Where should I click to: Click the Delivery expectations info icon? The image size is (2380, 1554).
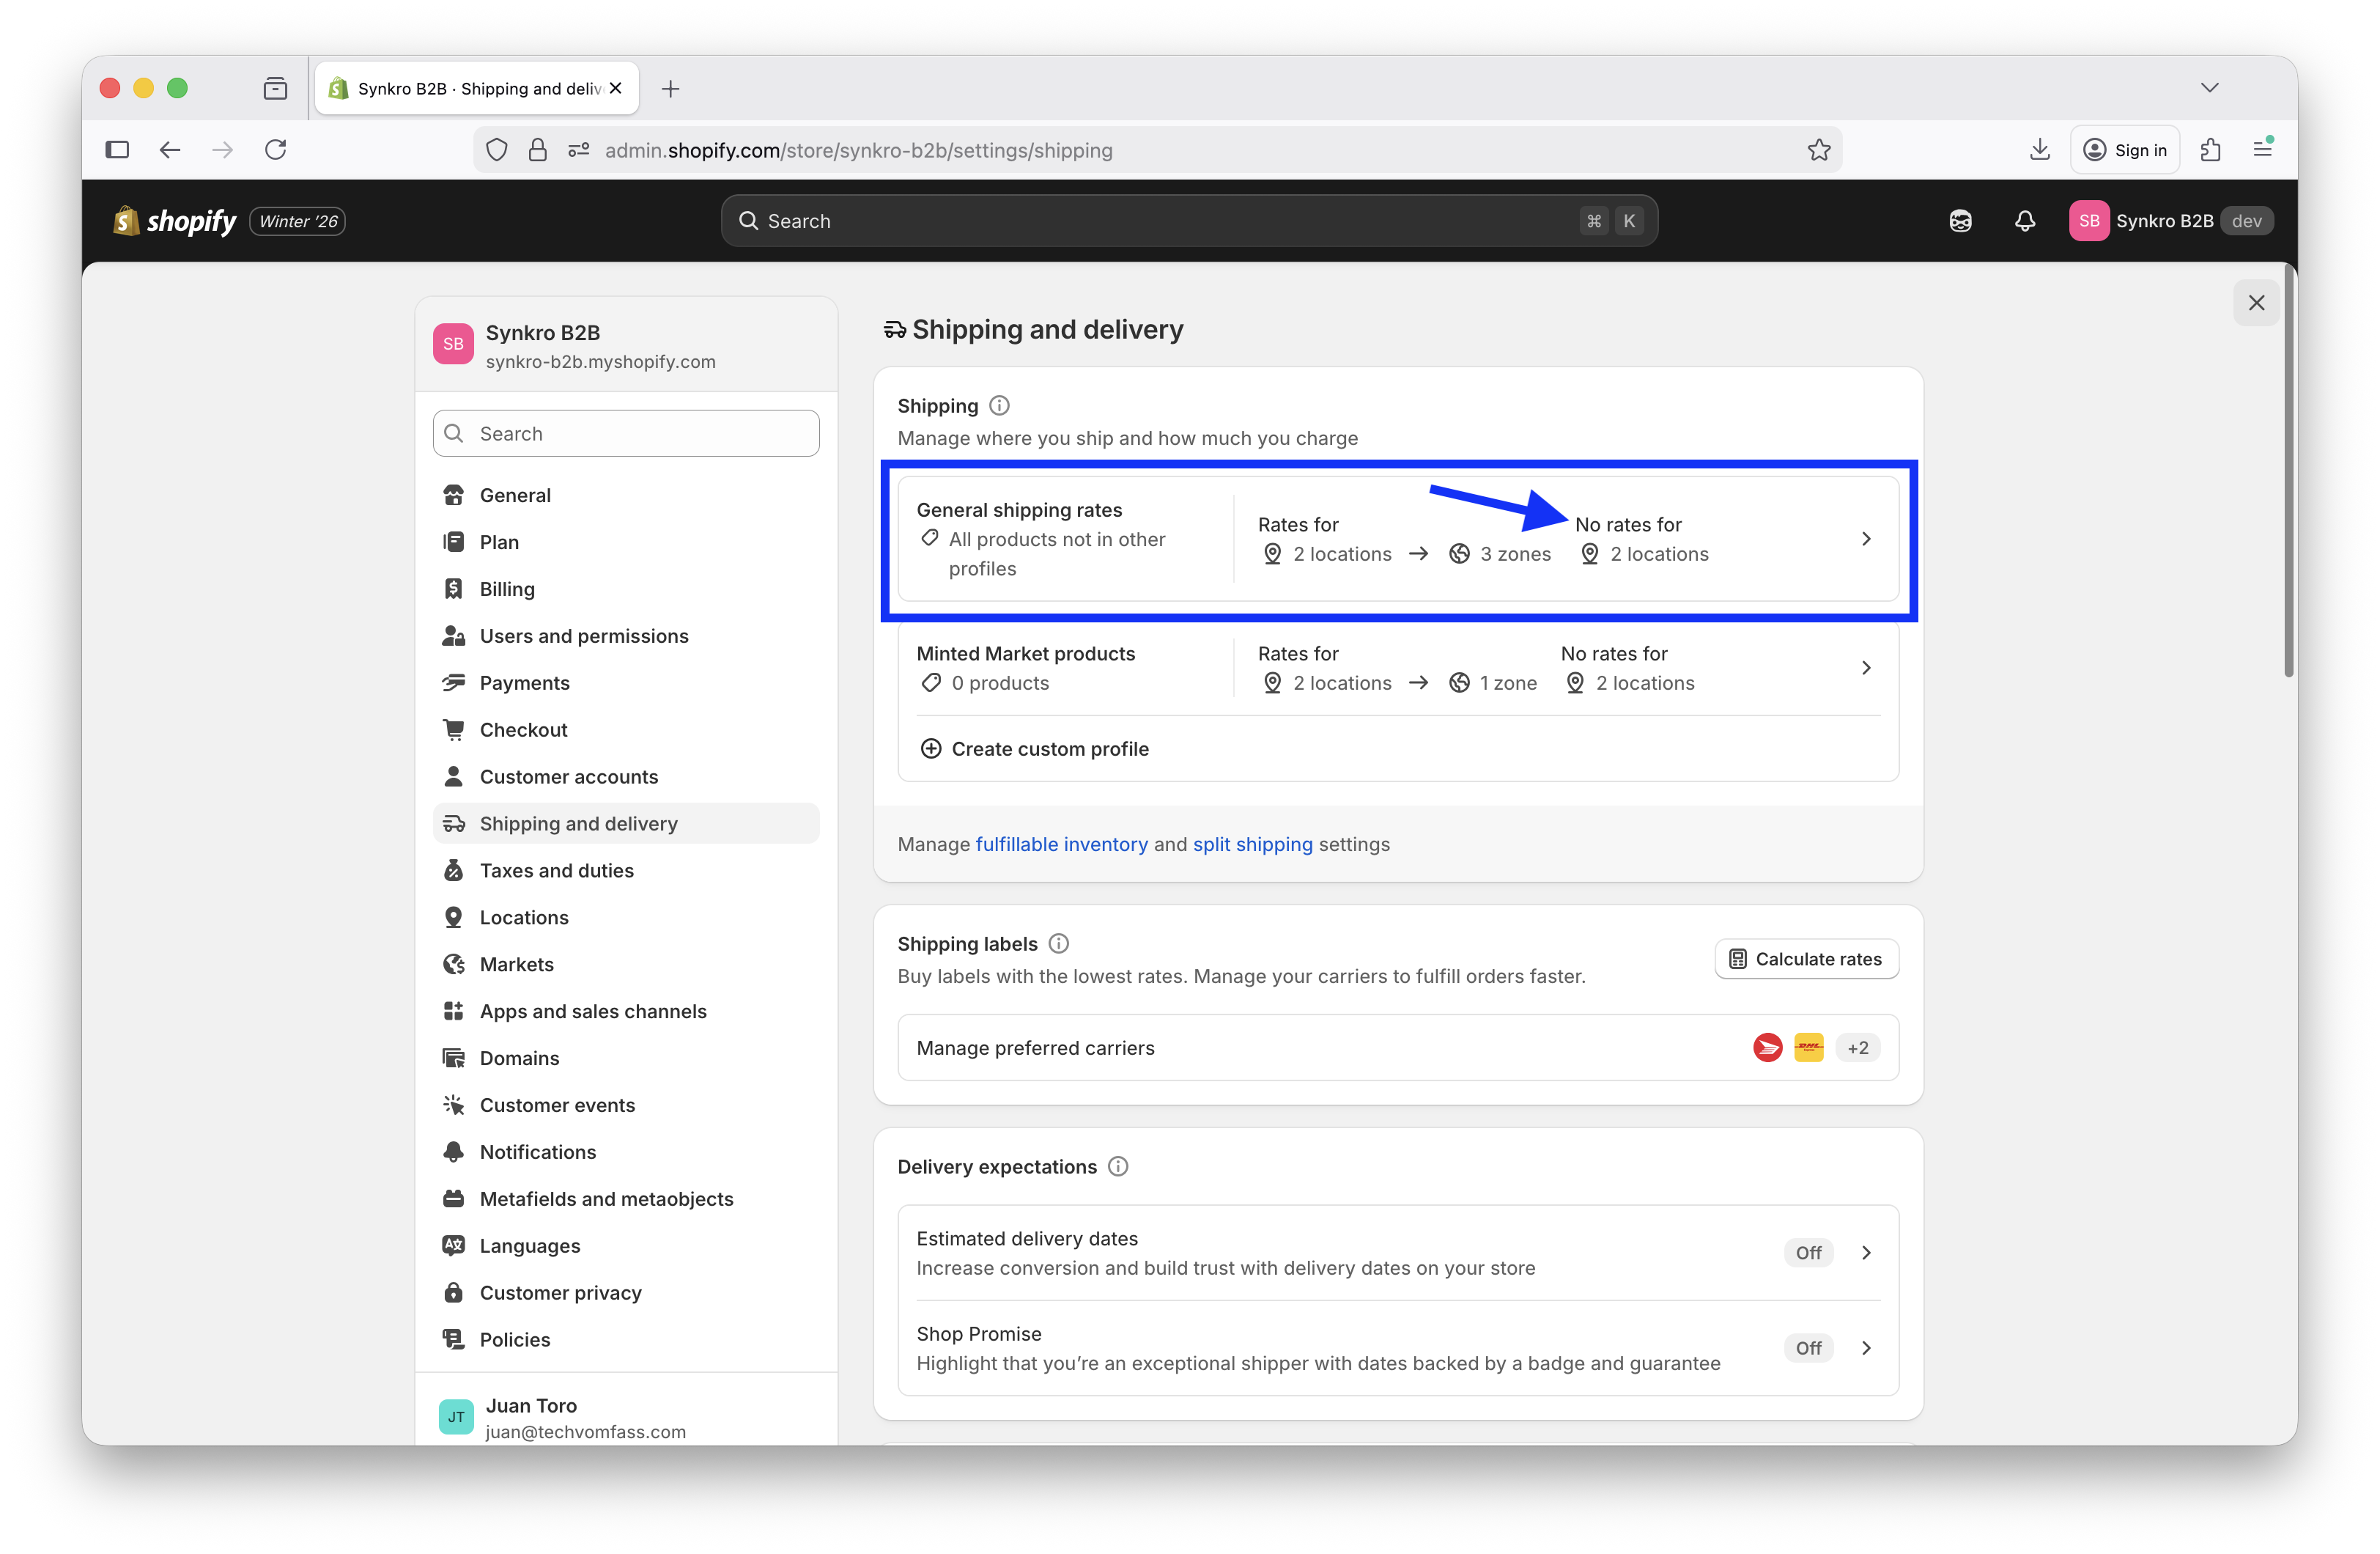pyautogui.click(x=1118, y=1167)
